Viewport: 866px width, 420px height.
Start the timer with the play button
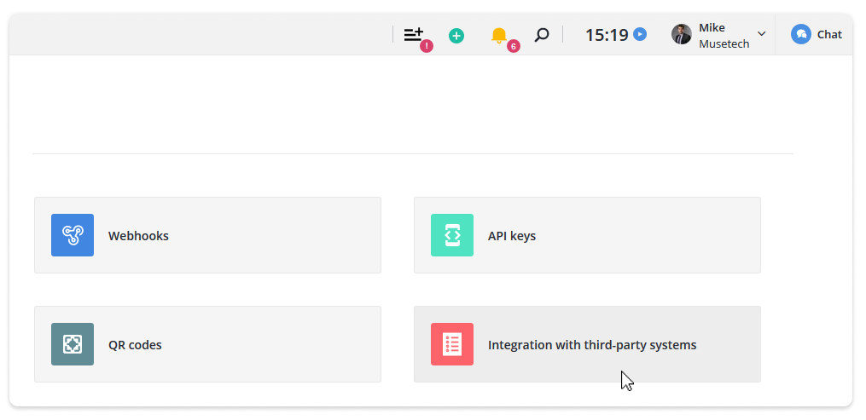pos(640,34)
